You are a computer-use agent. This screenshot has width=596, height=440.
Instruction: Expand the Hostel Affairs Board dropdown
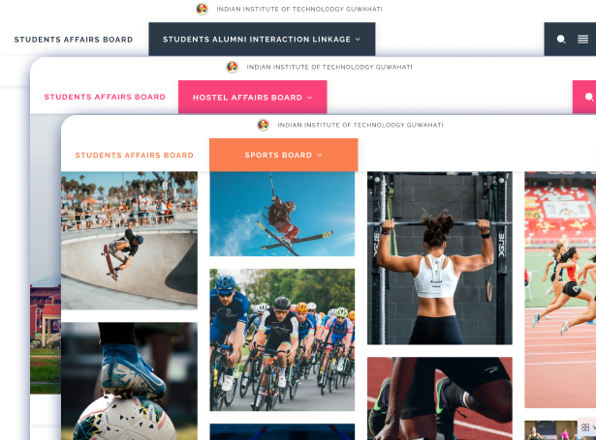(x=252, y=97)
